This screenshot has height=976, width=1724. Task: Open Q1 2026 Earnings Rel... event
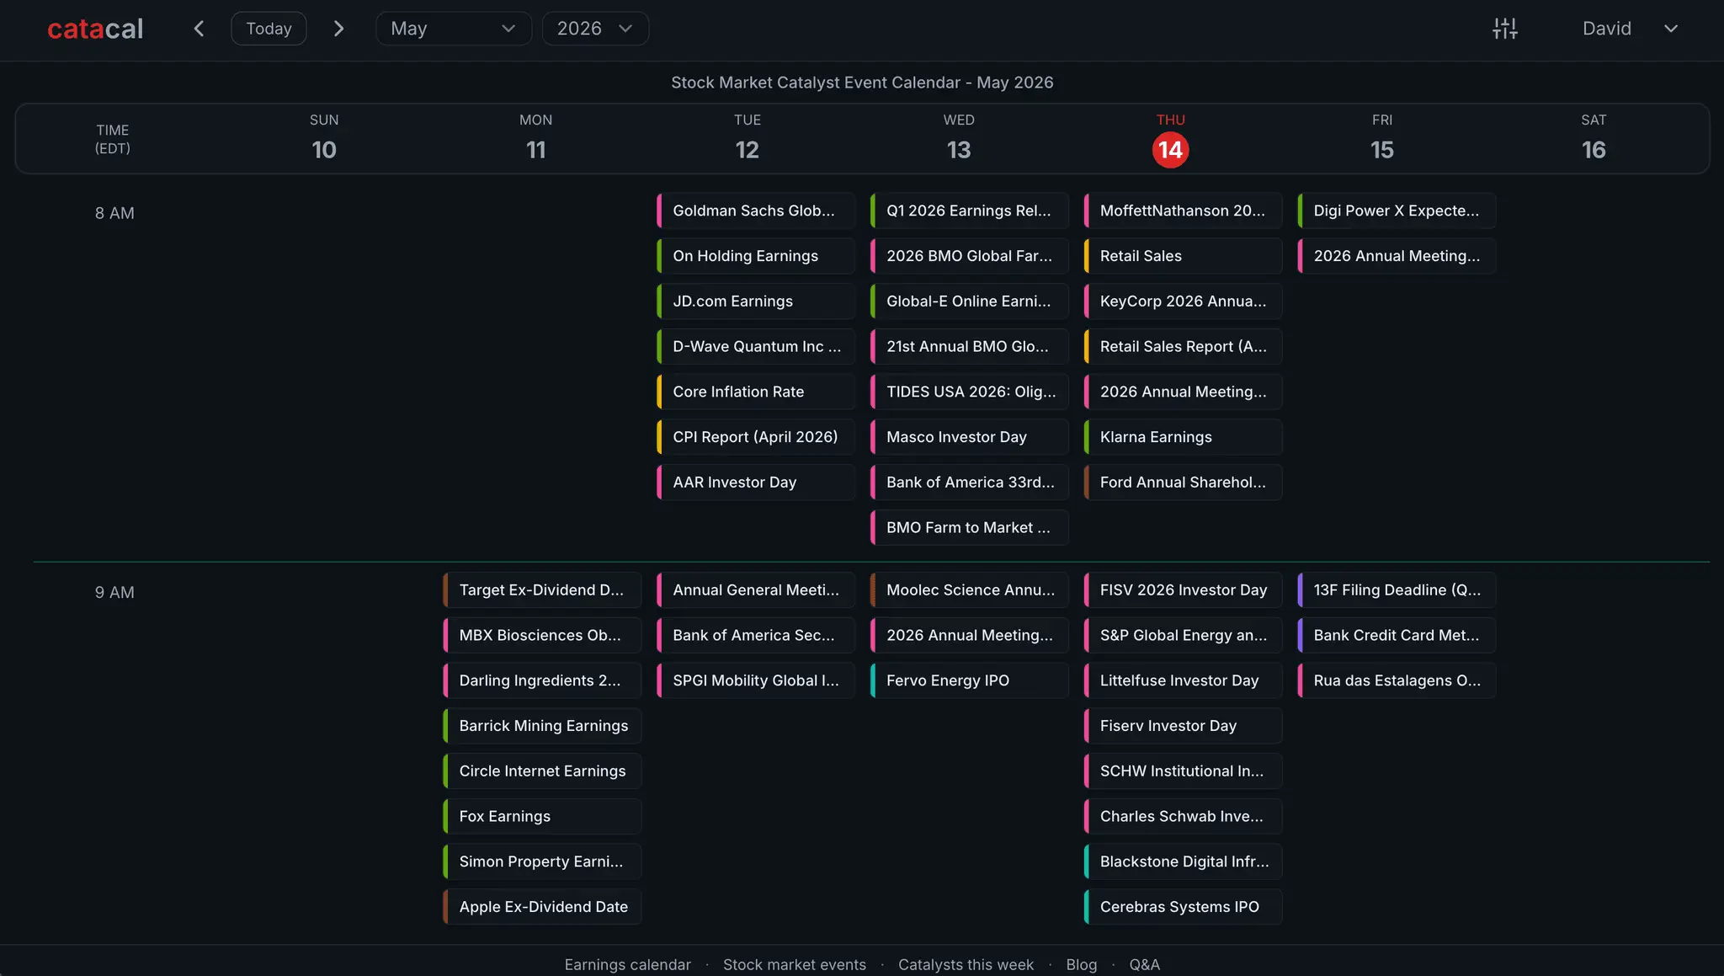pyautogui.click(x=970, y=211)
